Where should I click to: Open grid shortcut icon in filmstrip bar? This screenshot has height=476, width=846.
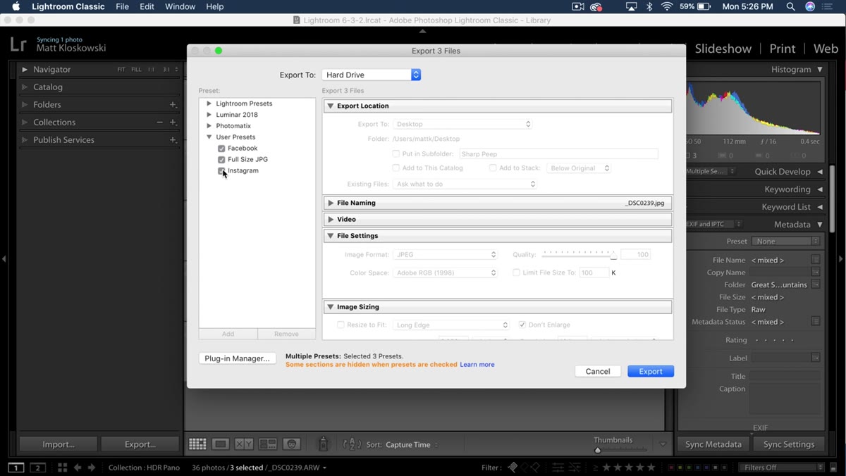(62, 468)
